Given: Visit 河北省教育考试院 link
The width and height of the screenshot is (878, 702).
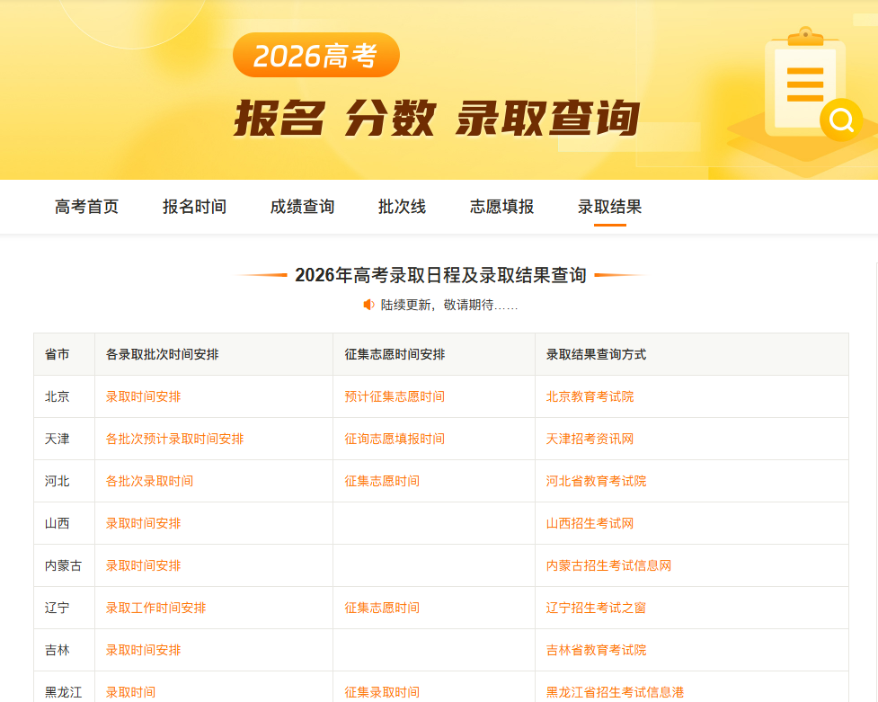Looking at the screenshot, I should point(597,481).
